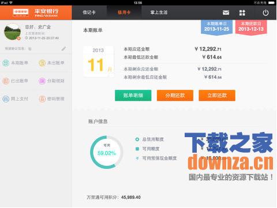The image size is (277, 208).
Task: Open the 掌上生活 tab
Action: click(159, 13)
